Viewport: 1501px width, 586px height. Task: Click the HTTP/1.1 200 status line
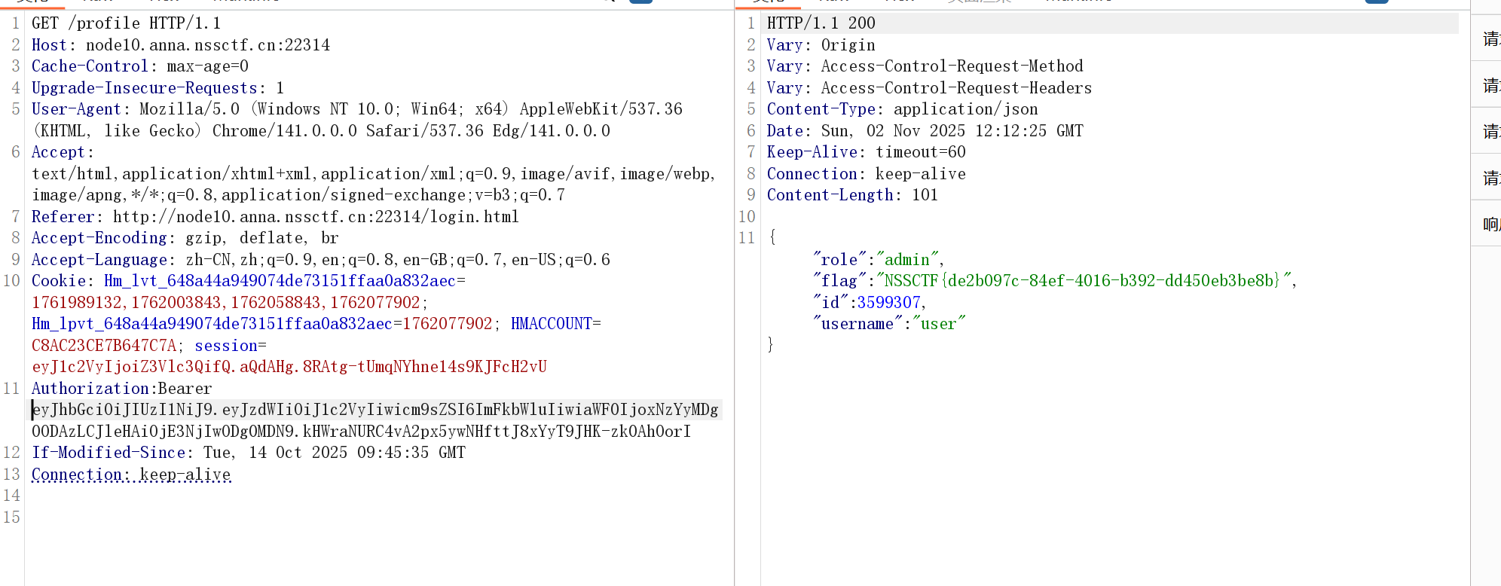pos(821,23)
